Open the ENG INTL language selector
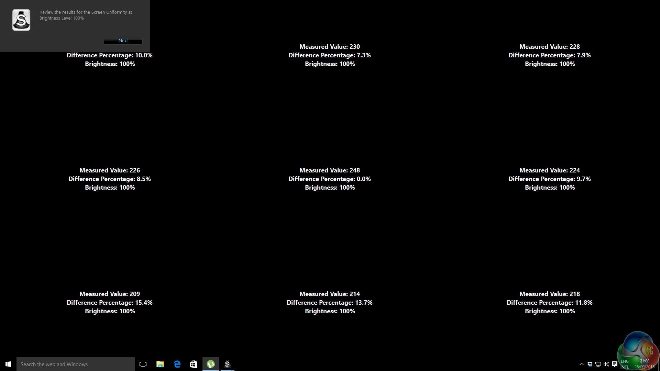The height and width of the screenshot is (371, 660). 625,364
